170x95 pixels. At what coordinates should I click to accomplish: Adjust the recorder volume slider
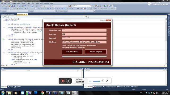pyautogui.click(x=97, y=82)
